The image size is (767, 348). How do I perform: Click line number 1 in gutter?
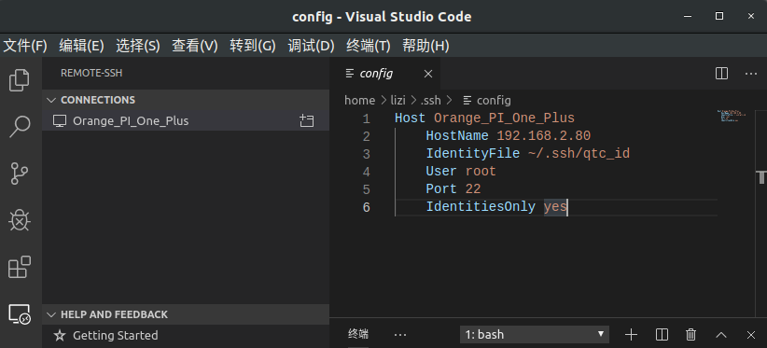click(367, 118)
